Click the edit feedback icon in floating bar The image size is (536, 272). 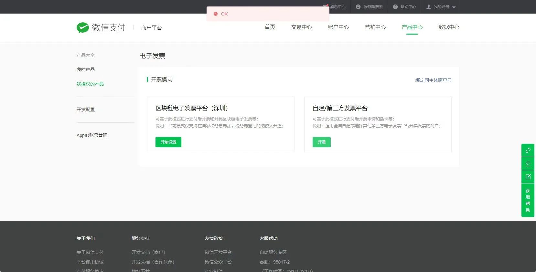pyautogui.click(x=528, y=177)
